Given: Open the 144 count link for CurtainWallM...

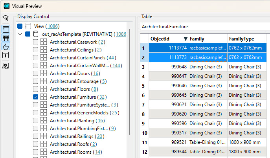Looking at the screenshot, I should (x=116, y=66).
